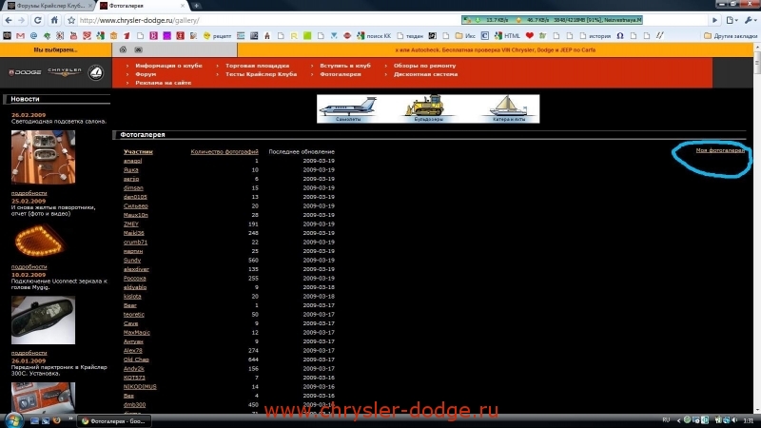Viewport: 761px width, 428px height.
Task: Open gallery of member crumb71
Action: click(135, 243)
